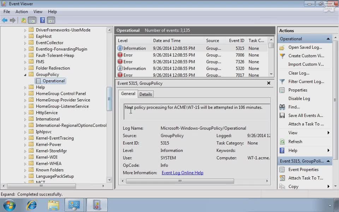Click Clear Log in the Actions pane

tap(299, 73)
